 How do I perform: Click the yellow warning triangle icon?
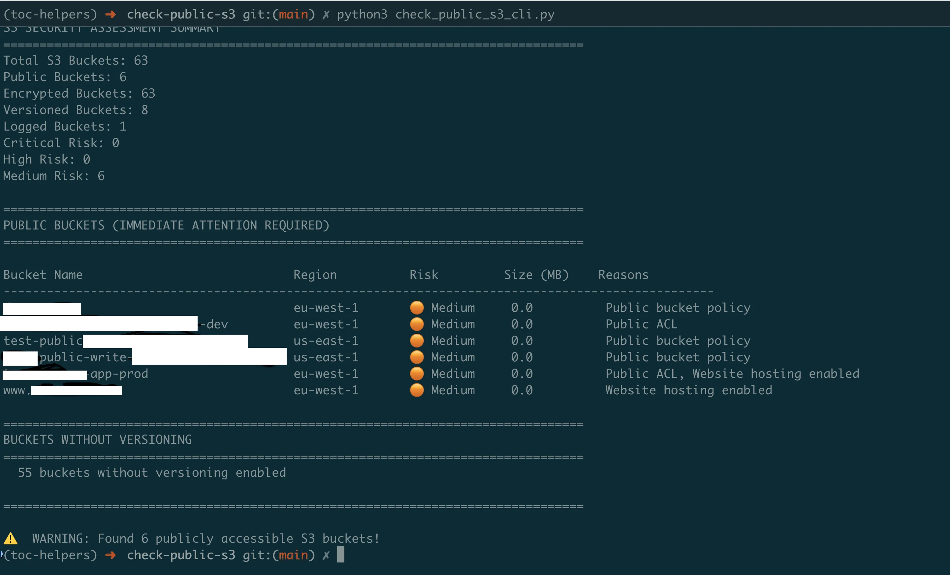[x=11, y=538]
